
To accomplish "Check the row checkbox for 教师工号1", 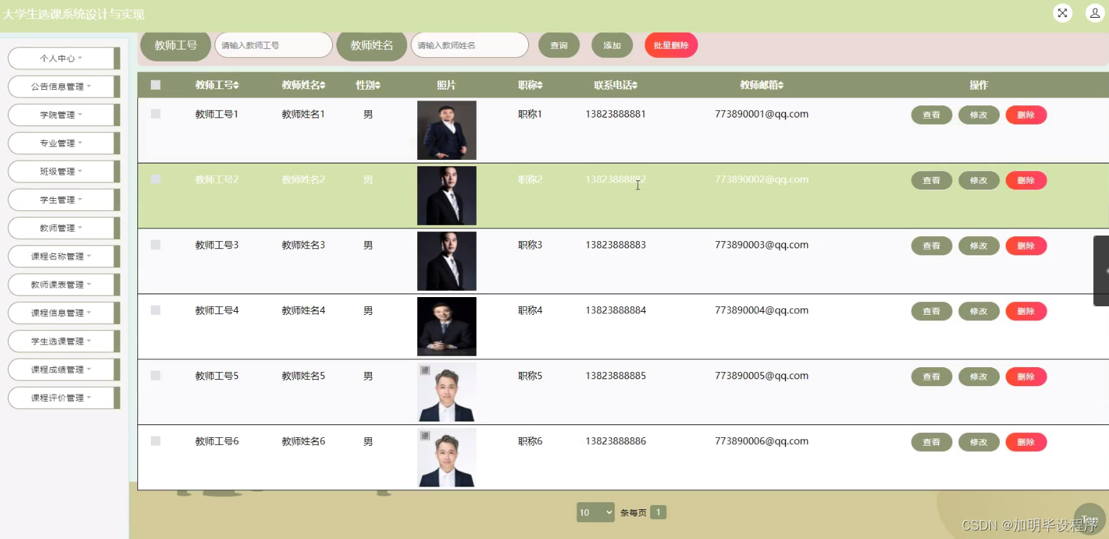I will pyautogui.click(x=155, y=114).
